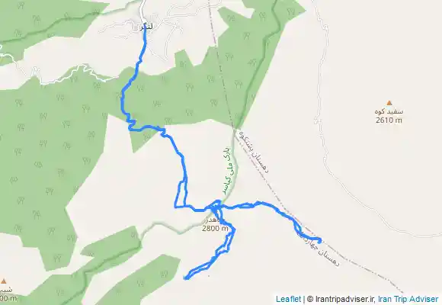Click the دهستان چهاردانگه boundary label
The width and height of the screenshot is (442, 305).
point(319,249)
